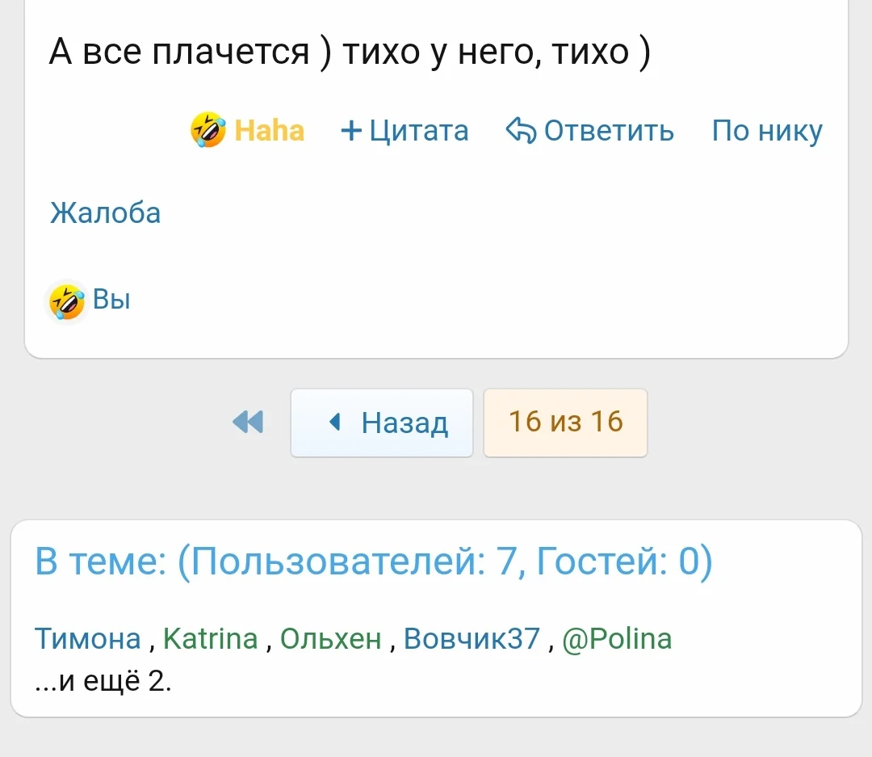872x757 pixels.
Task: Jump to first page with double arrow
Action: pyautogui.click(x=248, y=422)
